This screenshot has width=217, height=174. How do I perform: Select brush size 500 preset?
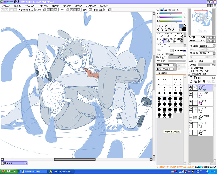170,116
